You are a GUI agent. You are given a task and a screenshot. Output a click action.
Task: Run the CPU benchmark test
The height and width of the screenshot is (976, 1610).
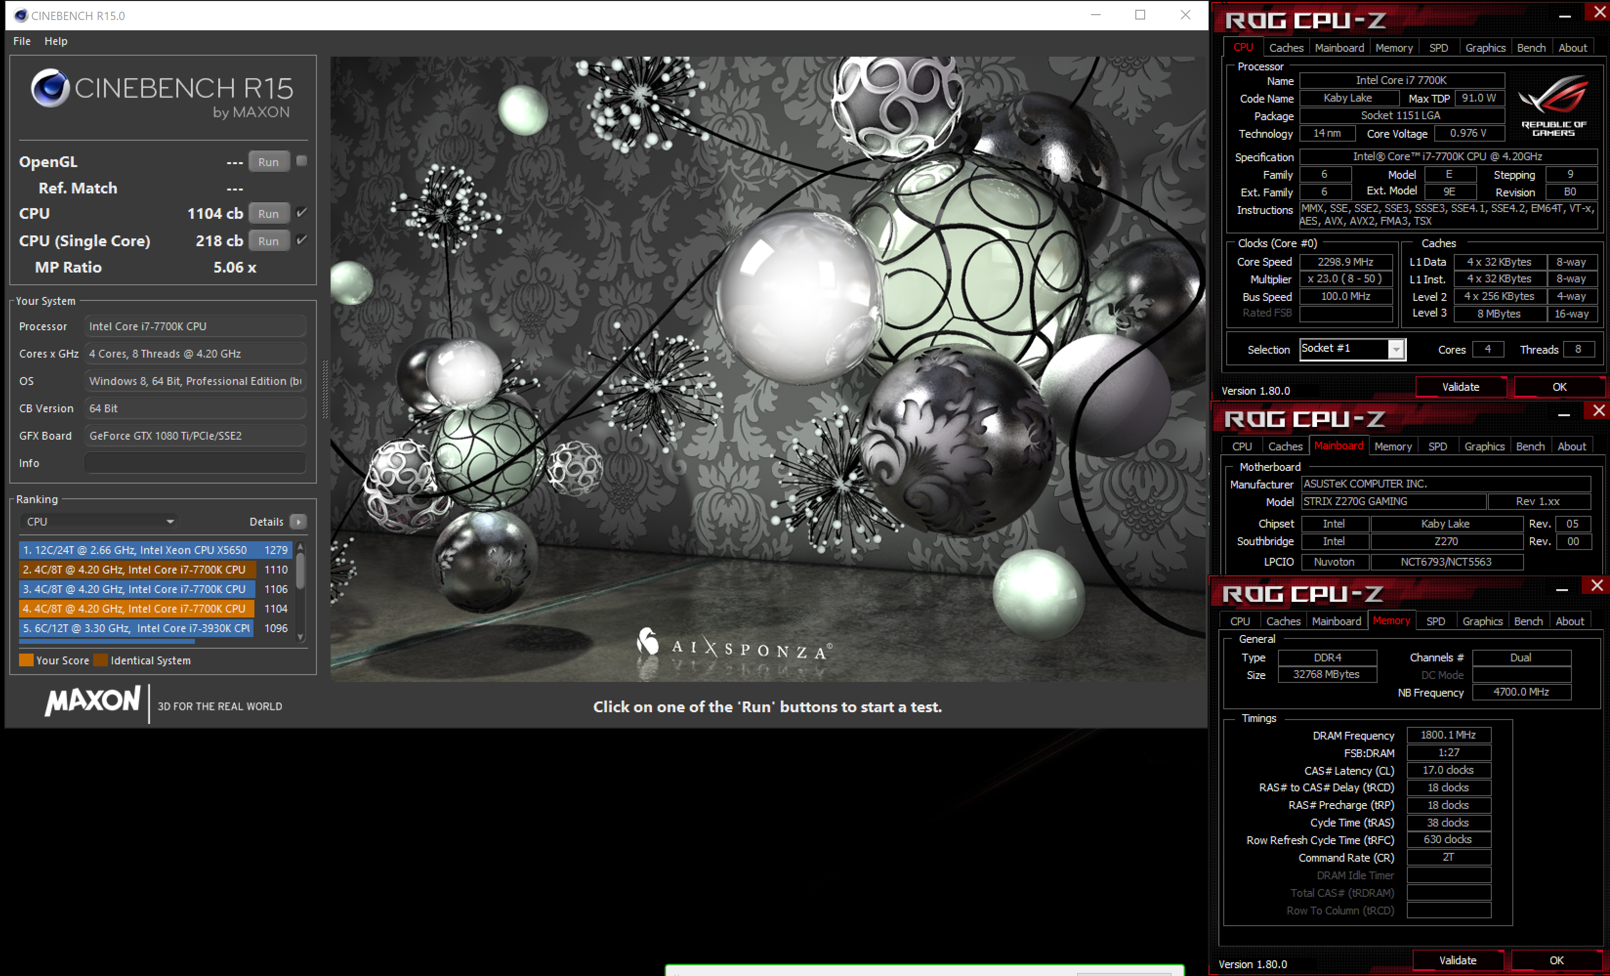click(x=269, y=214)
